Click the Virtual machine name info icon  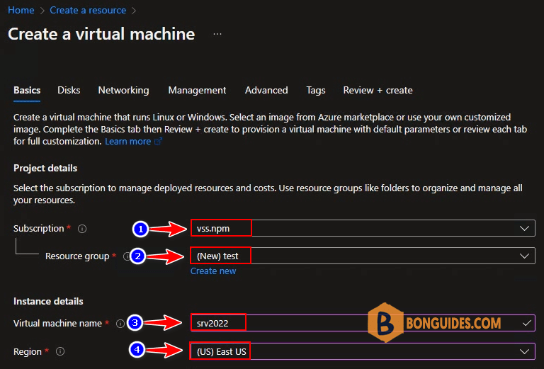click(120, 324)
